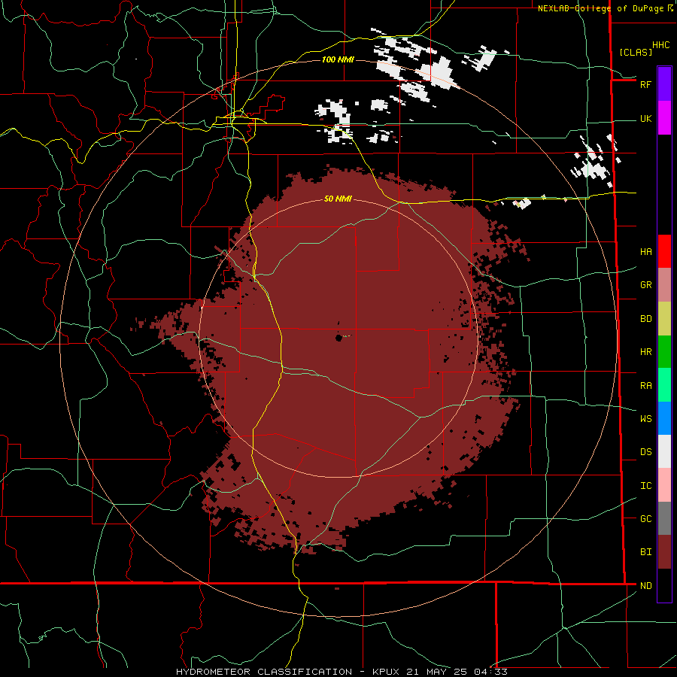Screen dimensions: 677x677
Task: Click the 'ND' legend label
Action: tap(645, 586)
